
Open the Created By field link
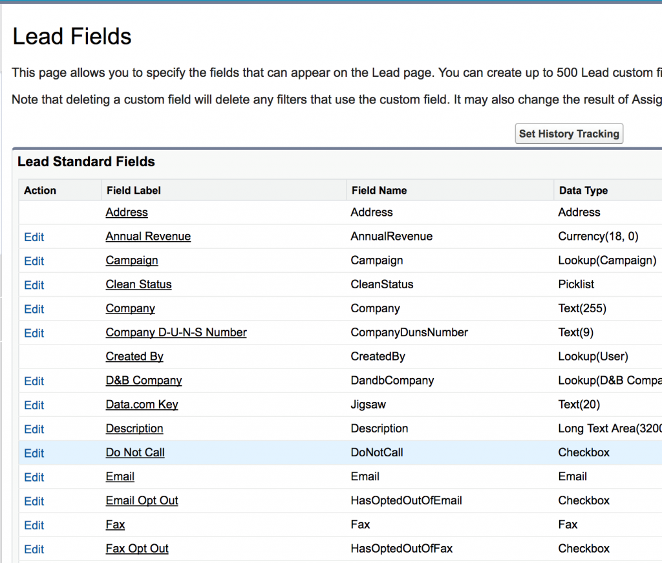pos(134,357)
